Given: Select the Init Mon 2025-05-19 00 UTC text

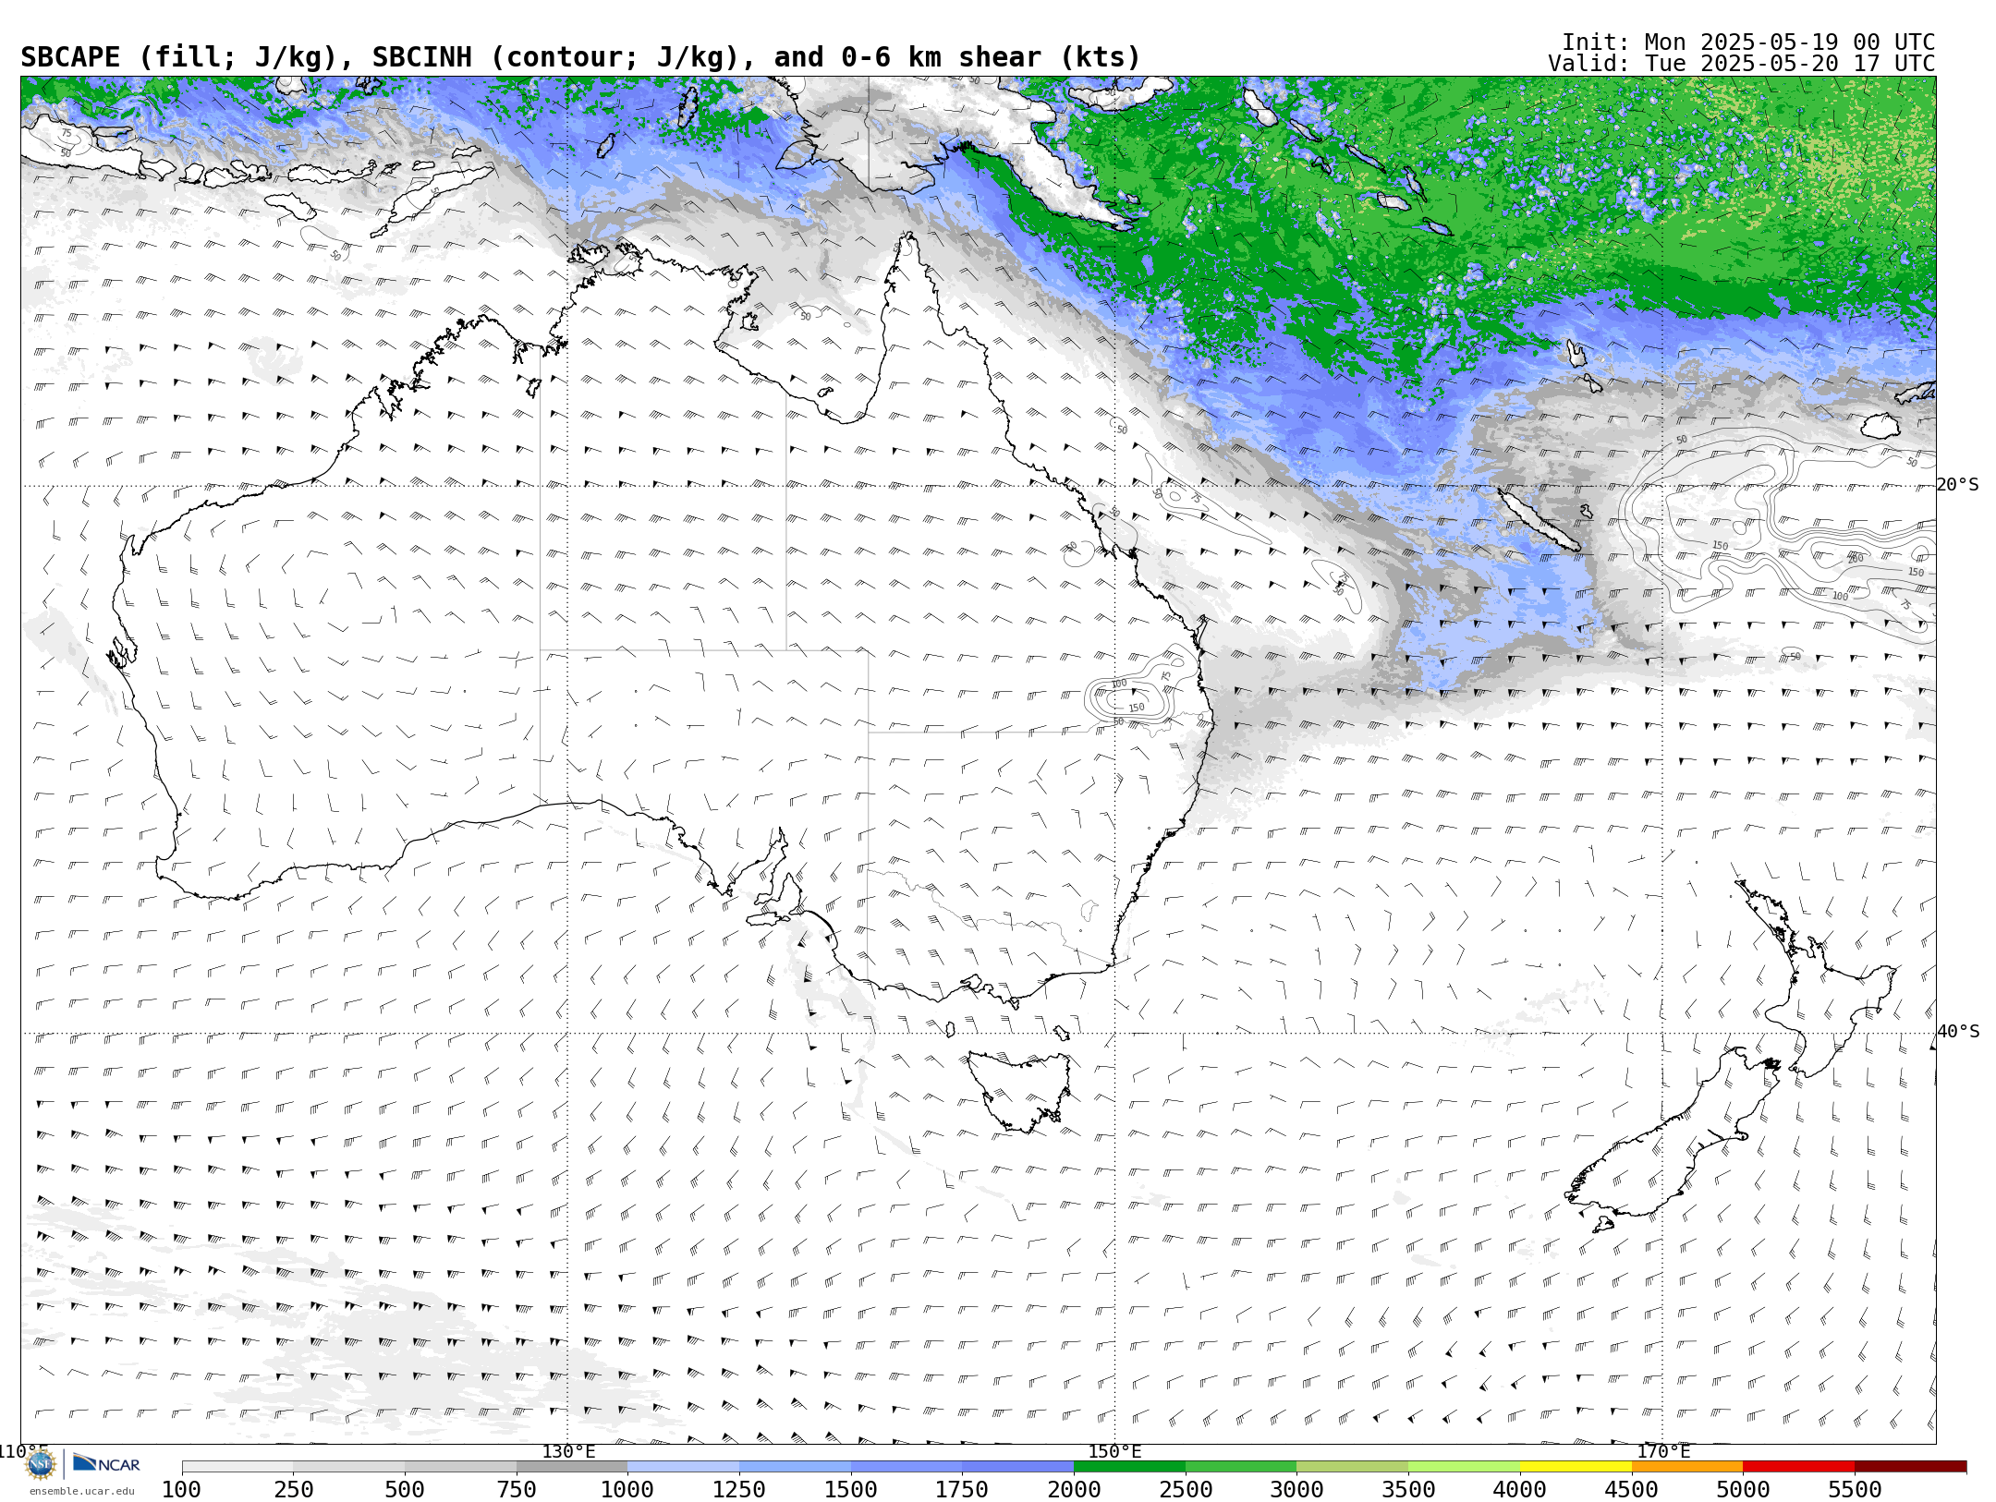Looking at the screenshot, I should point(1748,42).
